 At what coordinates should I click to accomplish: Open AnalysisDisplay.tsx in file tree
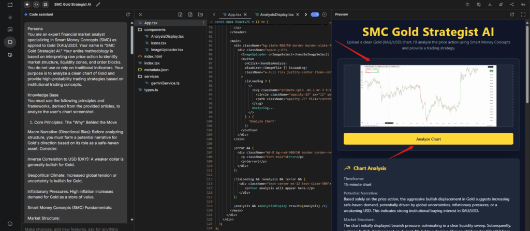[167, 36]
